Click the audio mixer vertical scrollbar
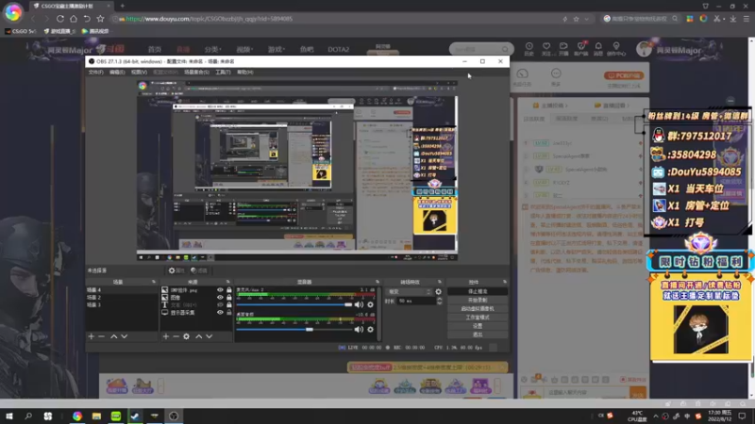Screen dimensions: 755x424 (379, 313)
